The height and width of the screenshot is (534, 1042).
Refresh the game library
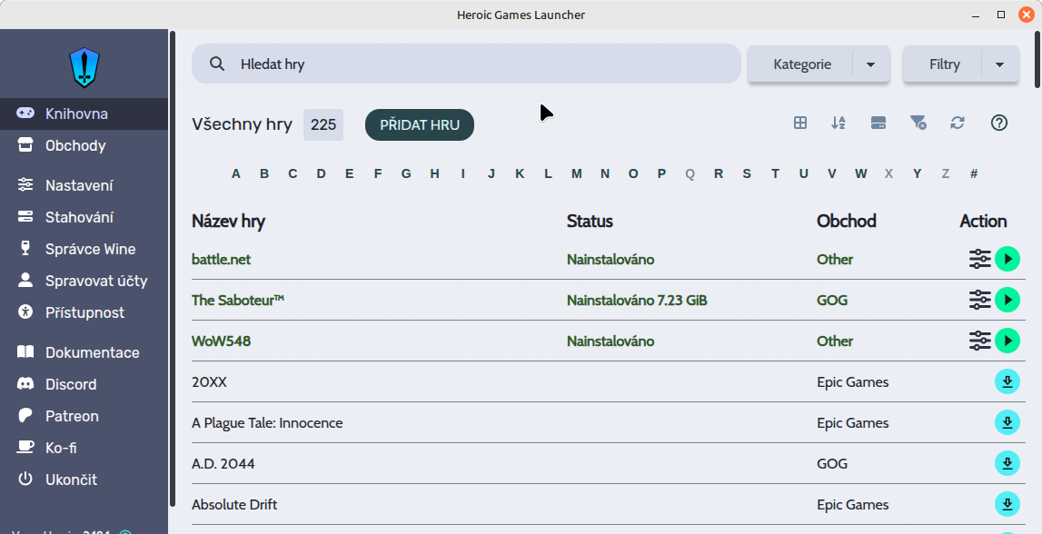pos(958,123)
